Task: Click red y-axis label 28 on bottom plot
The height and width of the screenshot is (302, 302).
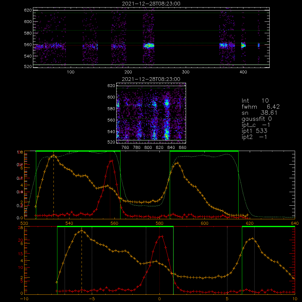Action: click(x=21, y=227)
